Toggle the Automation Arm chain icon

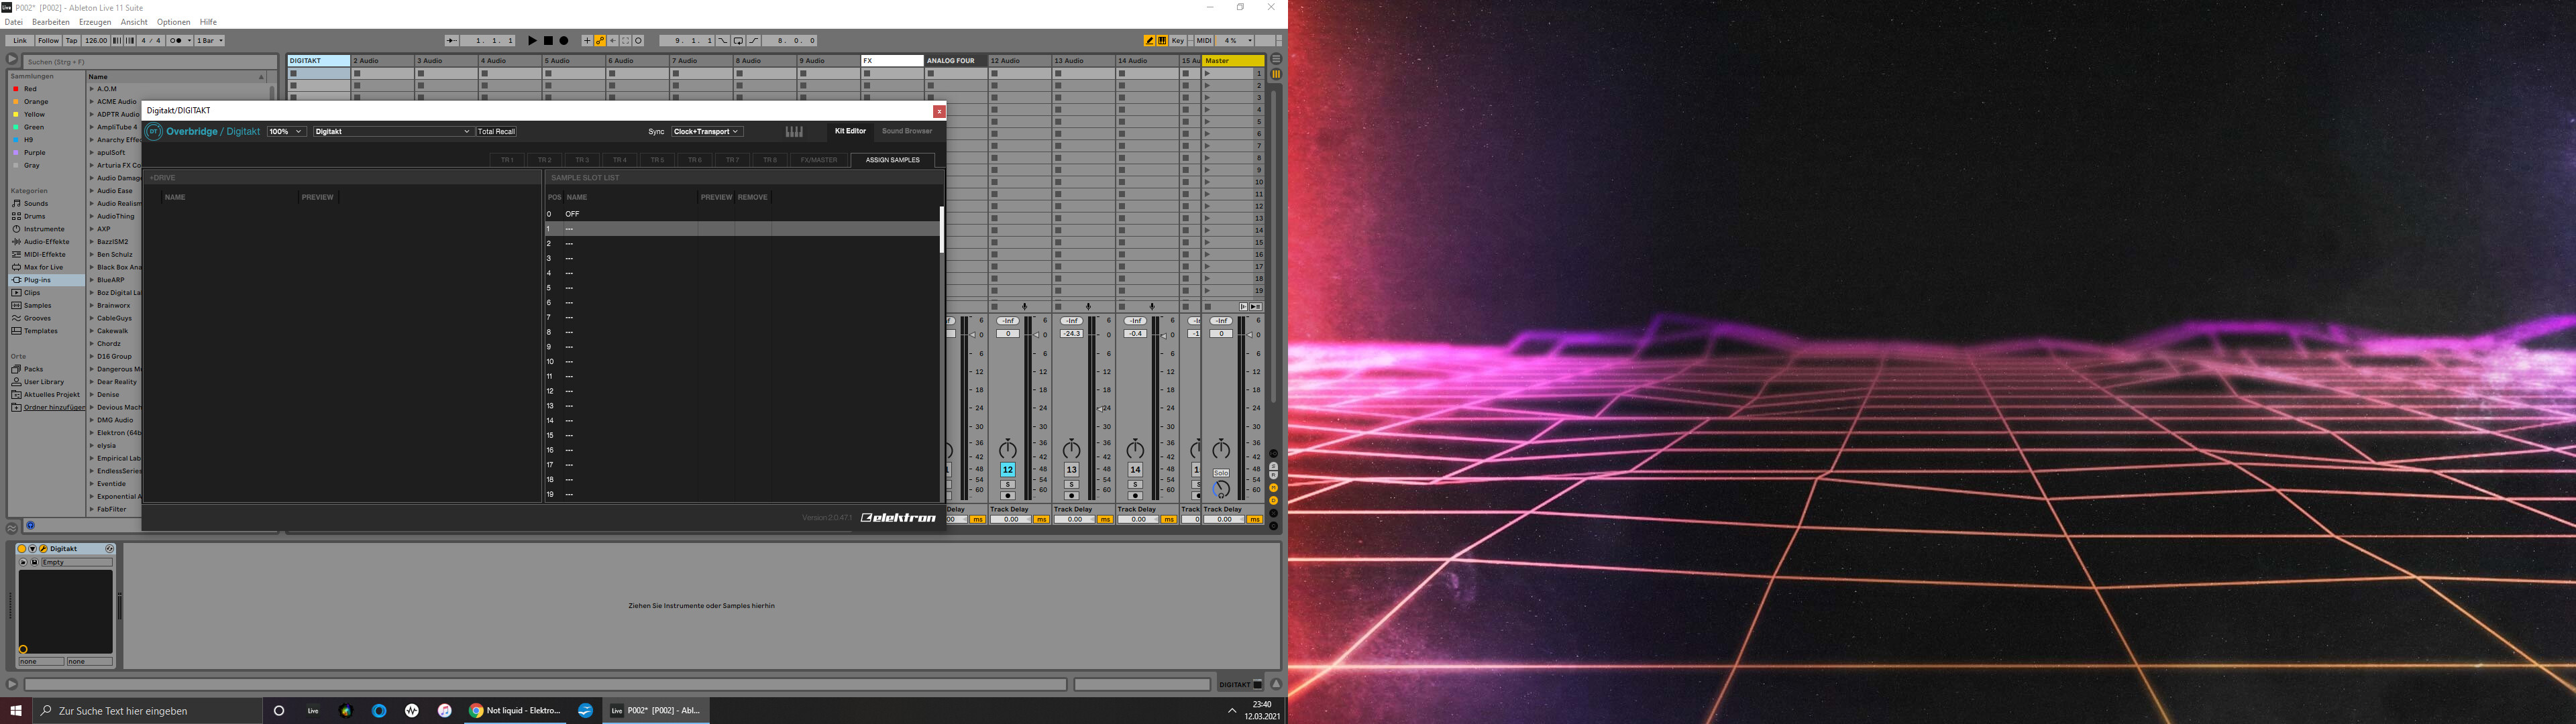pos(600,41)
